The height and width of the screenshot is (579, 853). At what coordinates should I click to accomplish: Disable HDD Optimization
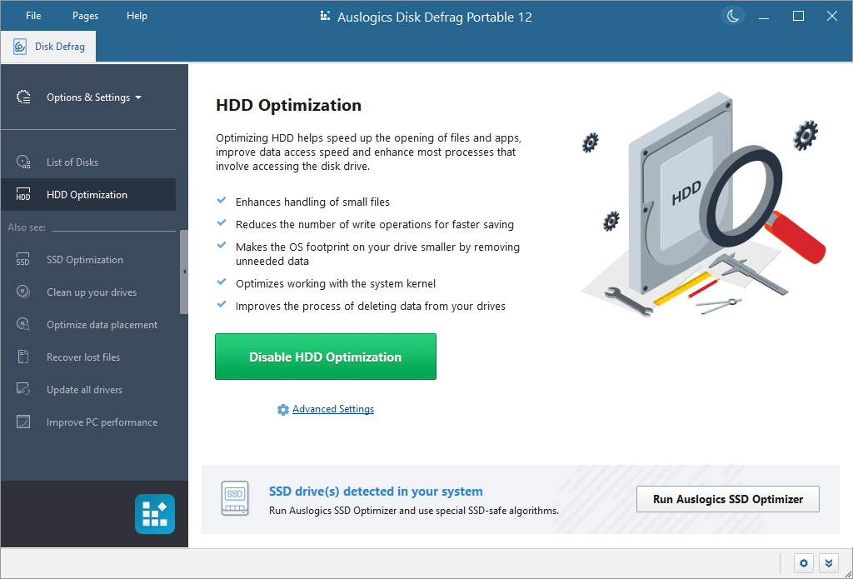pyautogui.click(x=325, y=356)
